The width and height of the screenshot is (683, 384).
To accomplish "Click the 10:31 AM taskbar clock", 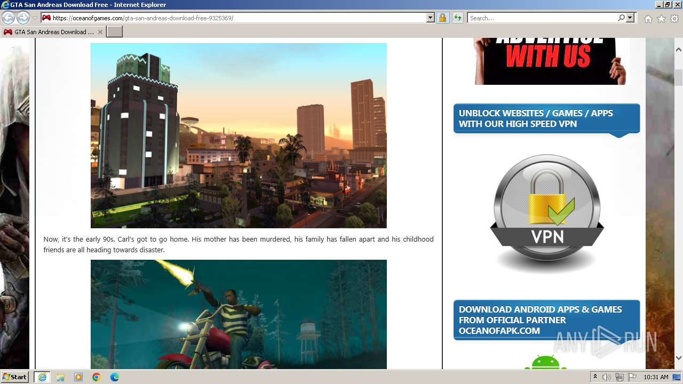I will tap(656, 377).
